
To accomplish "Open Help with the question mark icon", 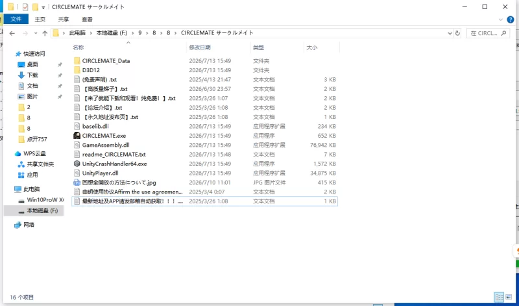I will click(511, 19).
